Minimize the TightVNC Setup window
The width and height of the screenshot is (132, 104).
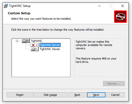tap(99, 6)
